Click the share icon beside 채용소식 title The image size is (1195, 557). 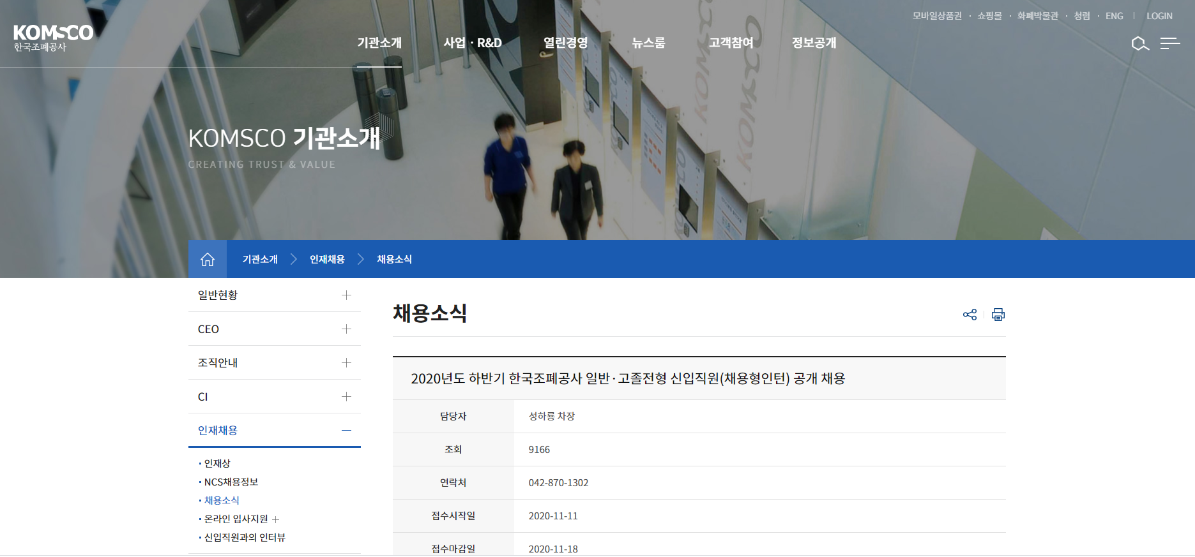(970, 315)
